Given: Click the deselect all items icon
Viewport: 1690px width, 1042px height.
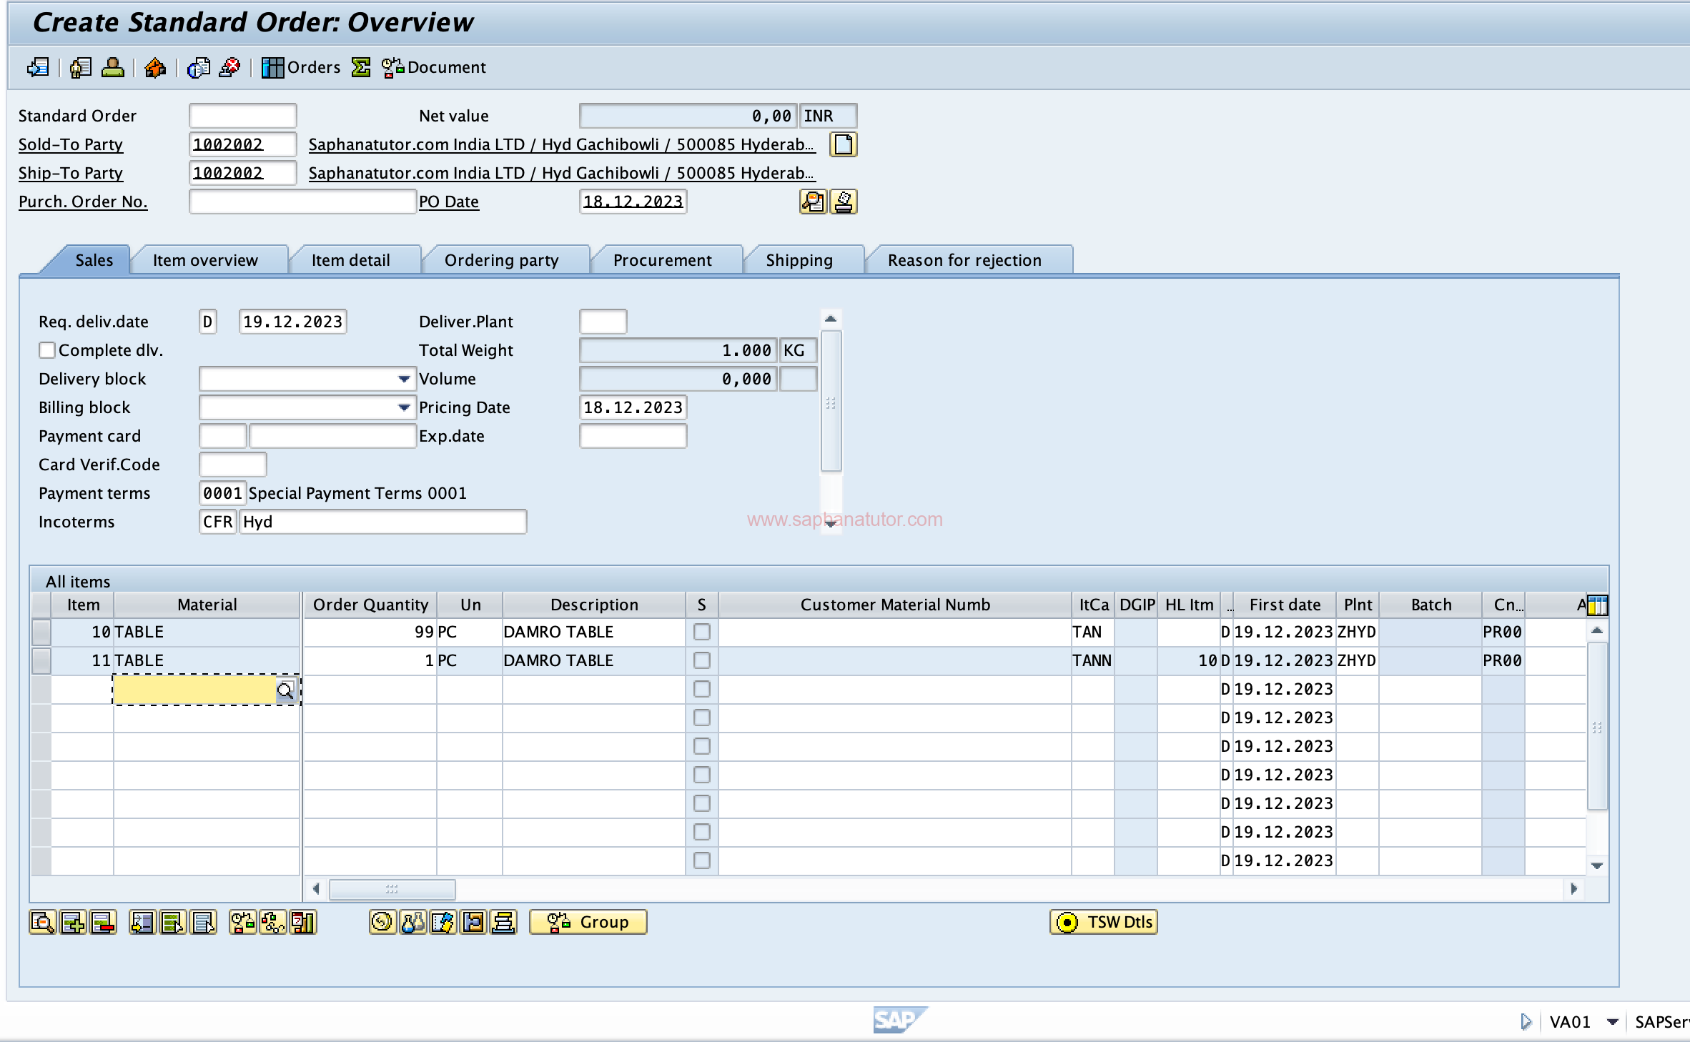Looking at the screenshot, I should (203, 922).
